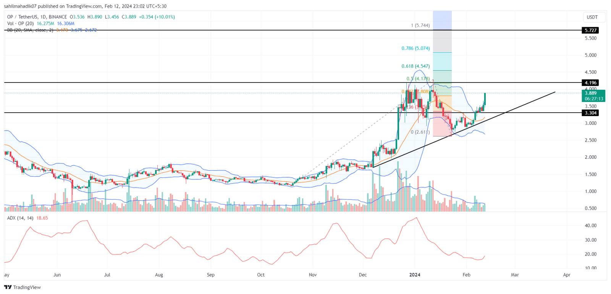The height and width of the screenshot is (294, 611).
Task: Click the volume value 16.275M
Action: 45,23
